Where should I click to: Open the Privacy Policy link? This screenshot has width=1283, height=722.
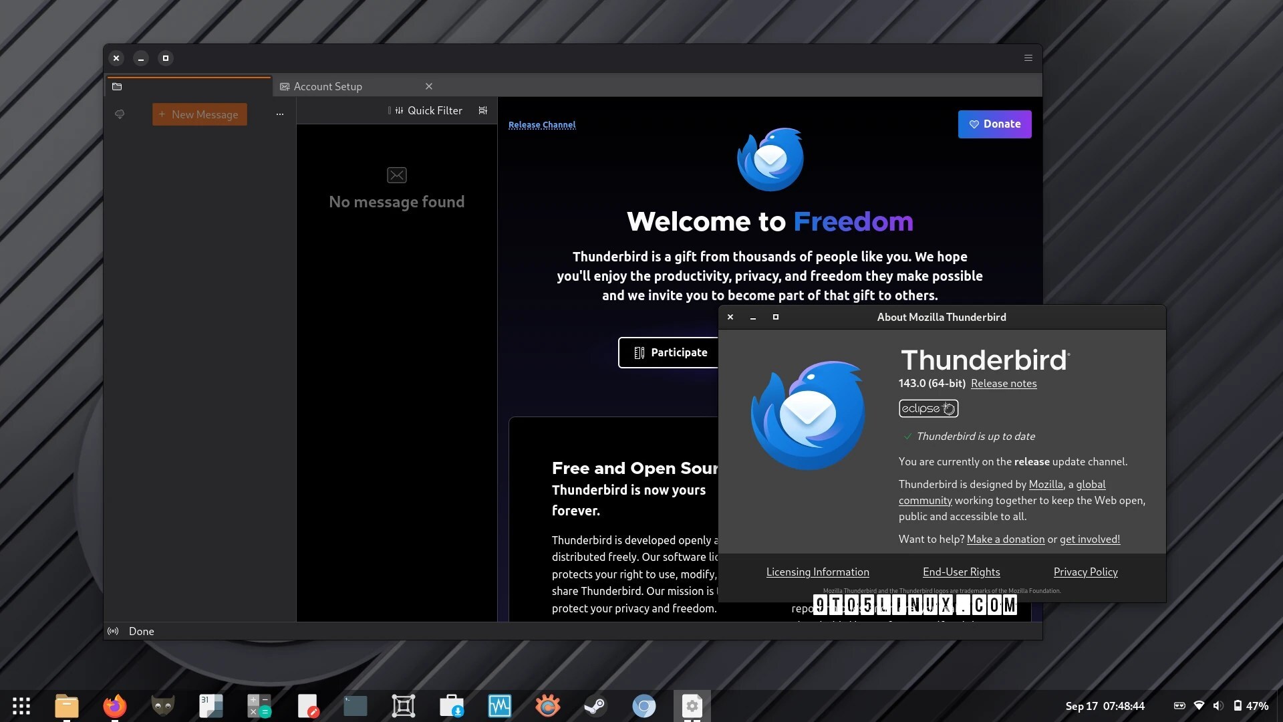1085,572
